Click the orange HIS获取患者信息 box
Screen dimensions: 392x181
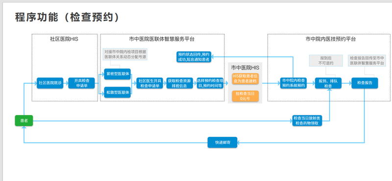(245, 78)
